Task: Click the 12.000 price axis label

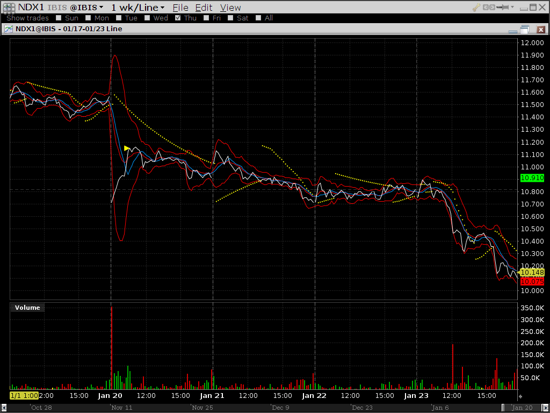Action: pos(532,43)
